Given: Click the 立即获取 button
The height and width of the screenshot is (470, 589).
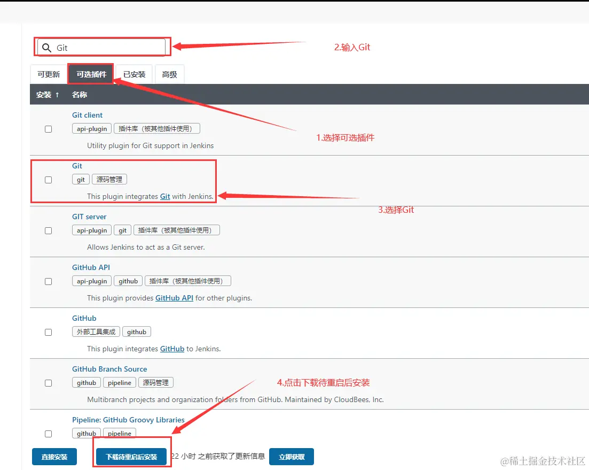Looking at the screenshot, I should pyautogui.click(x=292, y=457).
